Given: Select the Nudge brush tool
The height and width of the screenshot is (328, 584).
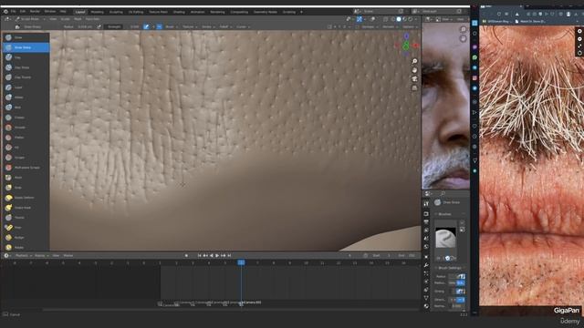Looking at the screenshot, I should 26,237.
